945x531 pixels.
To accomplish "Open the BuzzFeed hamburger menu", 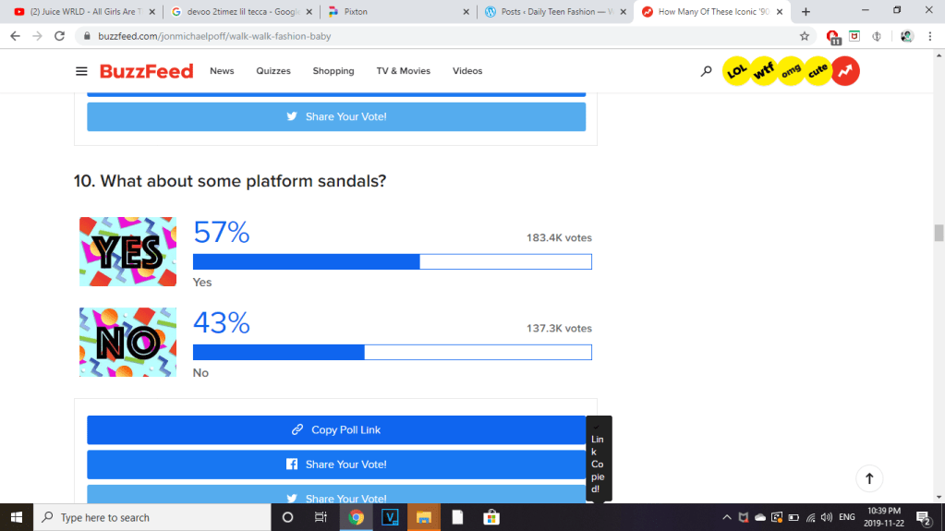I will tap(81, 71).
